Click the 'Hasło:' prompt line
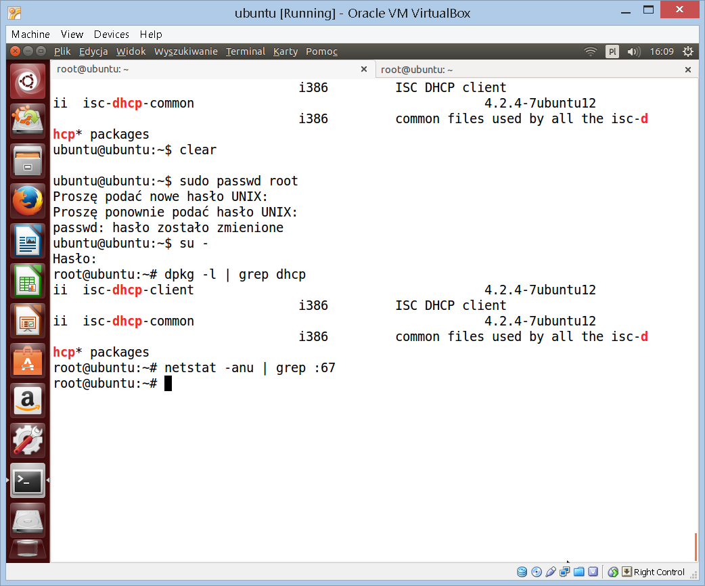 [74, 259]
